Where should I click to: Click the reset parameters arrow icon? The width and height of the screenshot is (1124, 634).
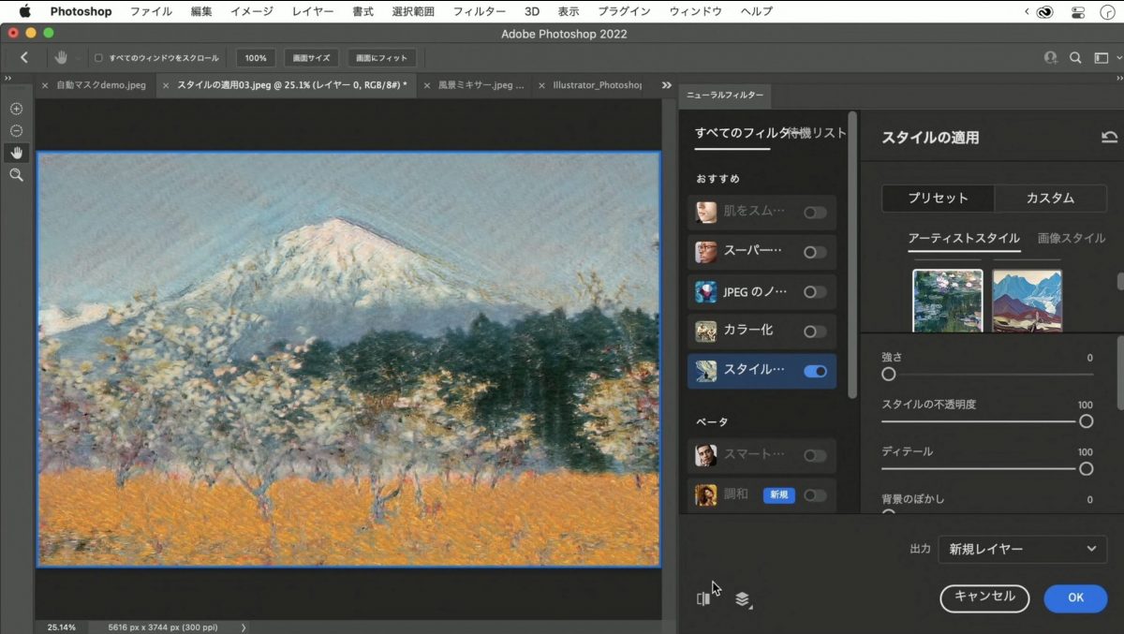[1109, 138]
